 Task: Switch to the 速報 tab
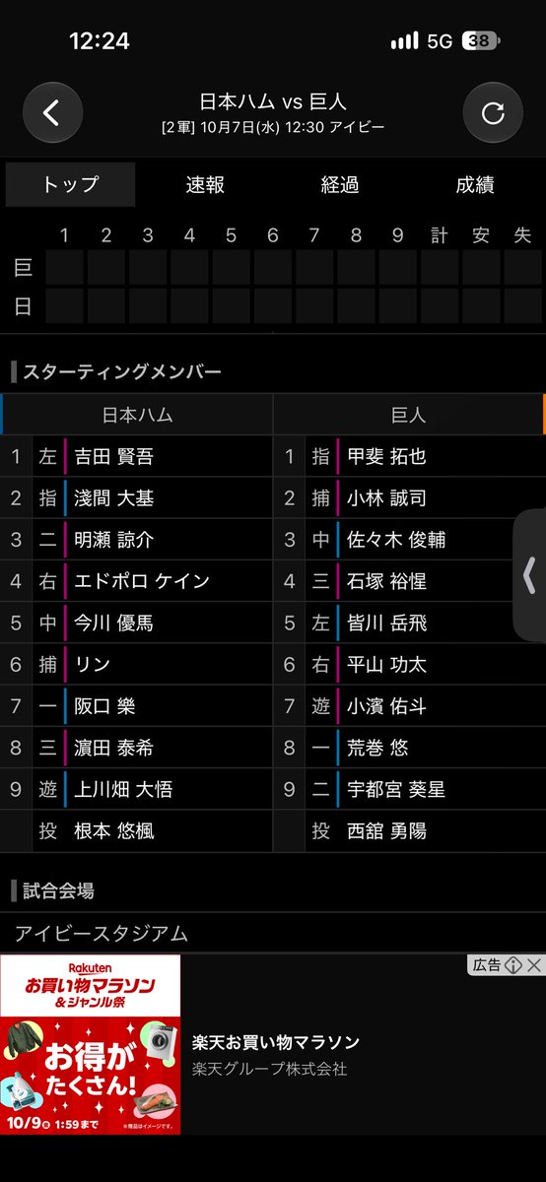click(205, 184)
